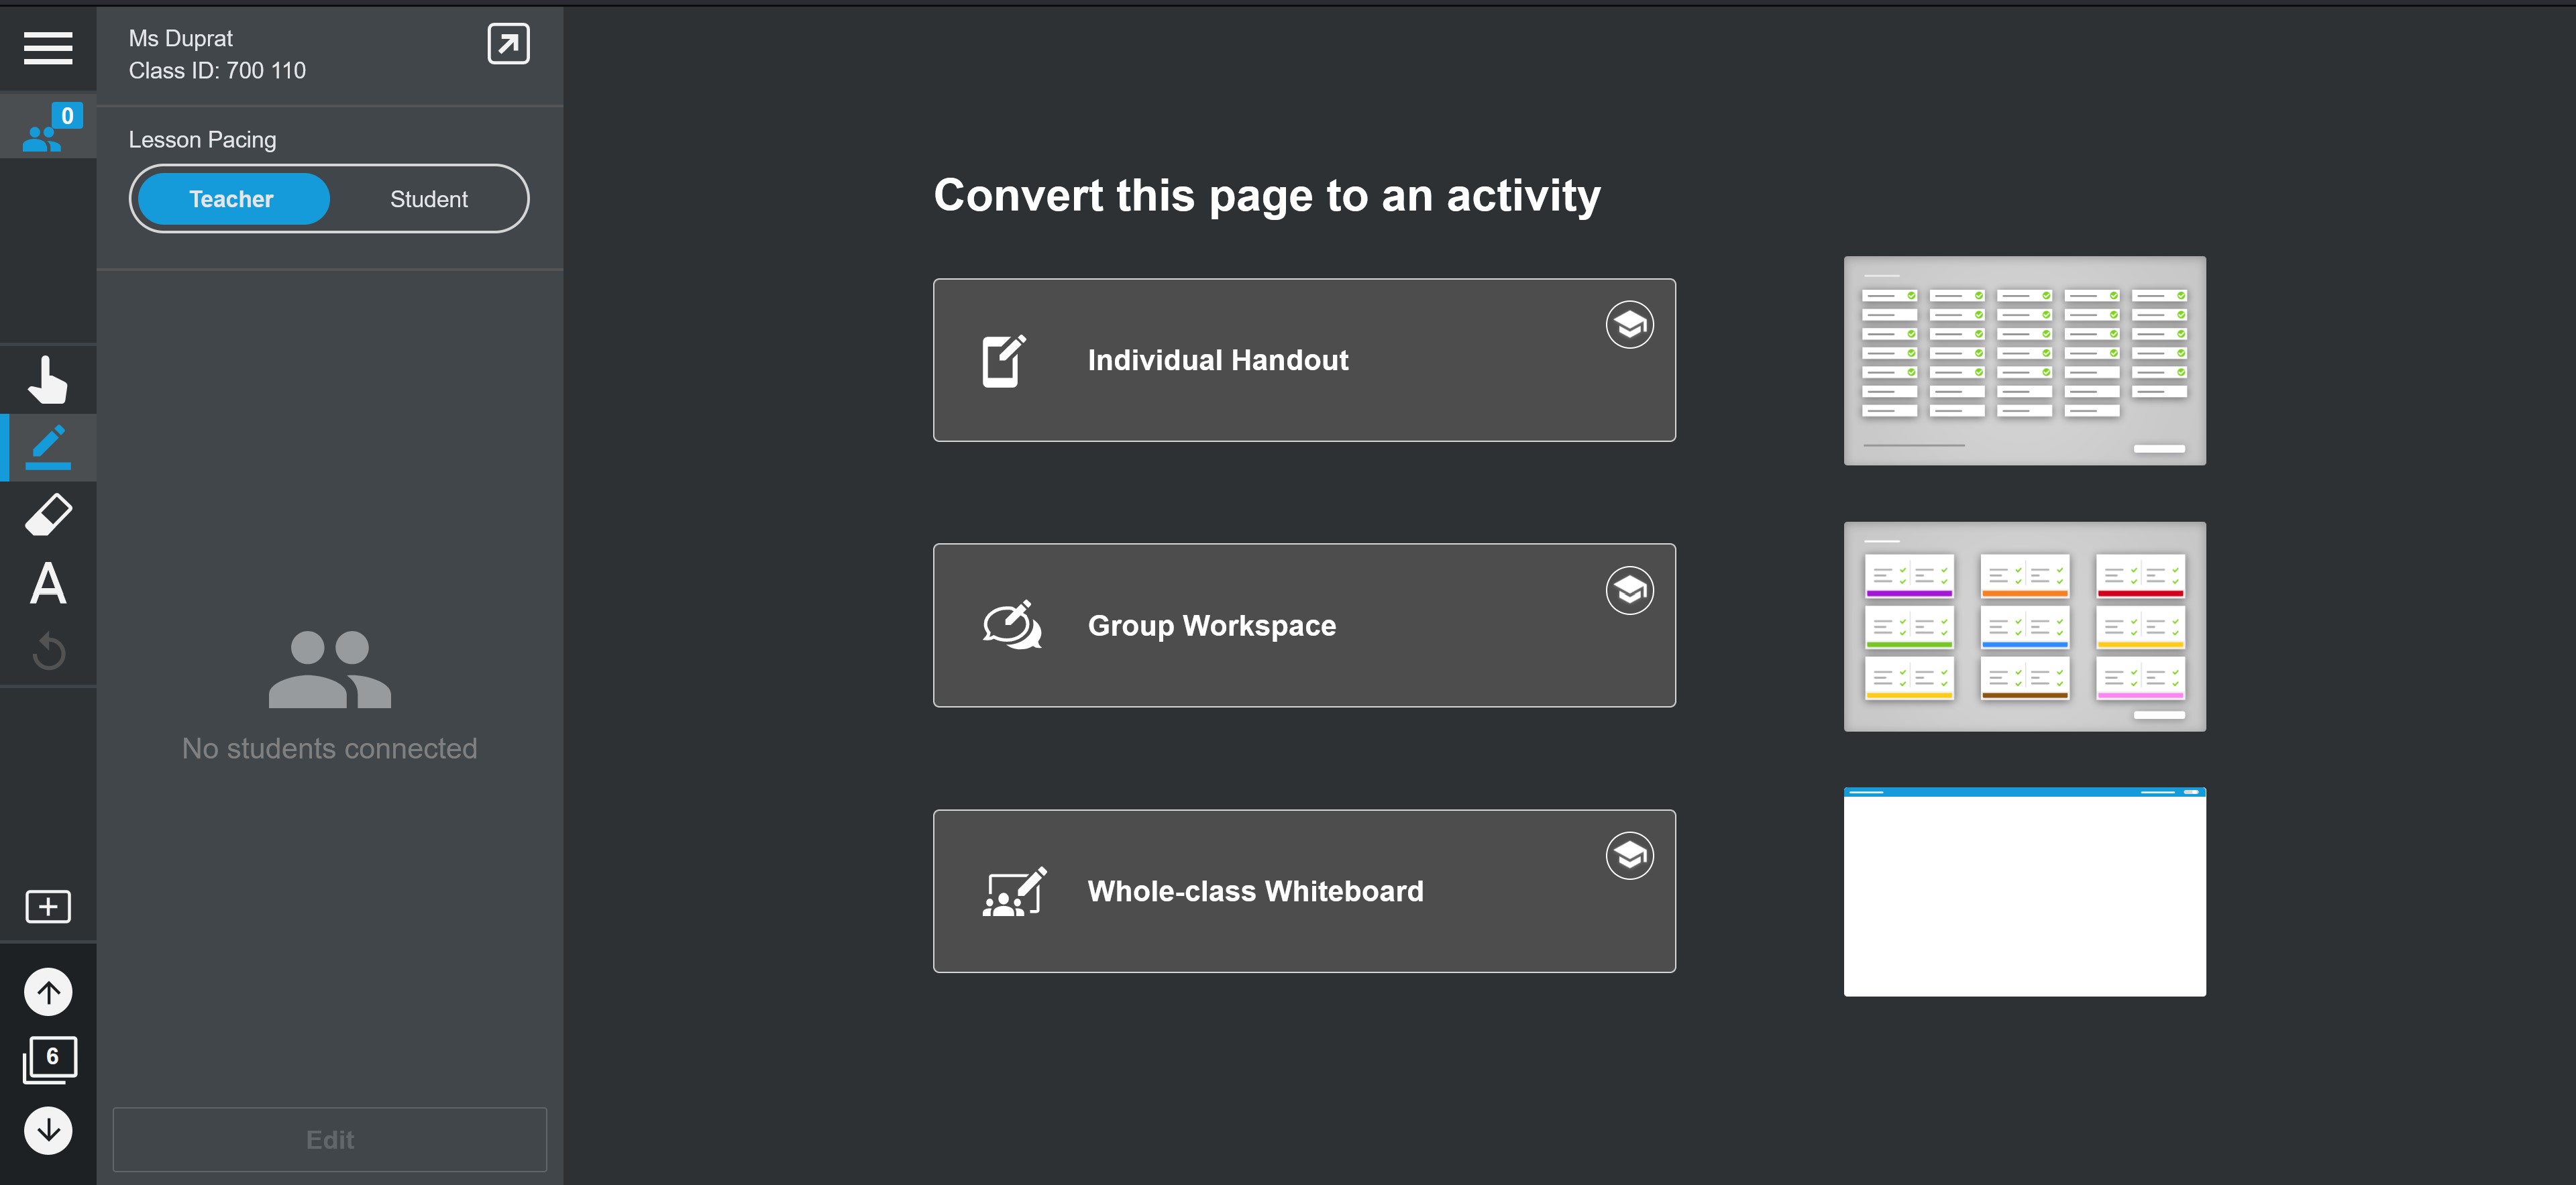The width and height of the screenshot is (2576, 1185).
Task: Click the Convert this page to an activity heading
Action: click(x=1267, y=196)
